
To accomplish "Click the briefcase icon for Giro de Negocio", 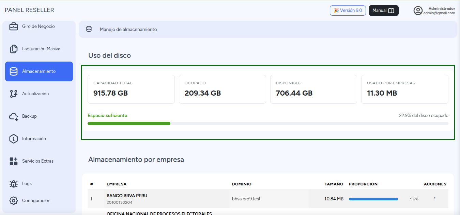I will [14, 27].
